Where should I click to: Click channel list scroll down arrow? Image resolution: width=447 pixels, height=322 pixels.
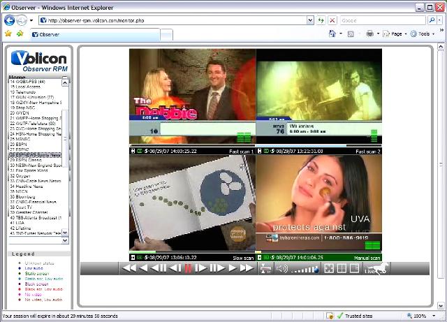tap(65, 233)
